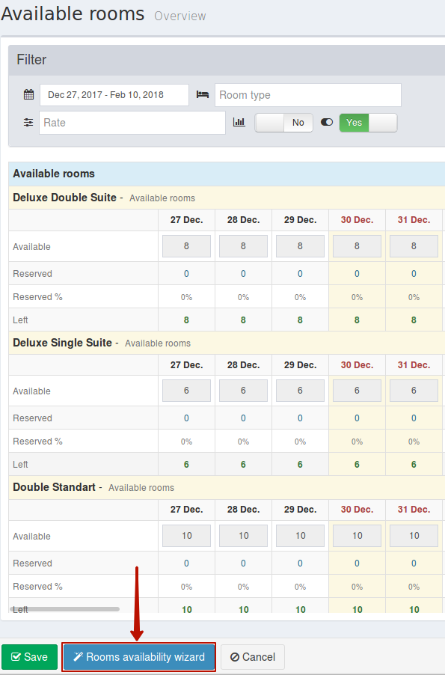
Task: Open the date range picker field
Action: click(114, 95)
